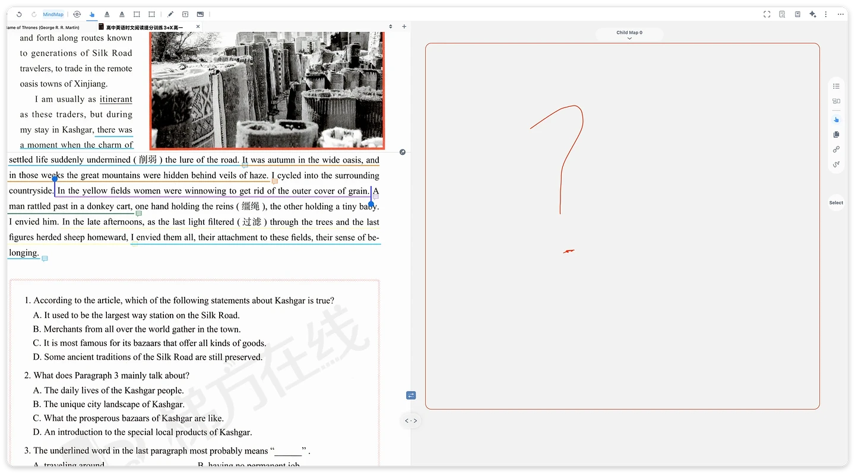Click the blue swap panels button
This screenshot has height=473, width=855.
click(411, 395)
